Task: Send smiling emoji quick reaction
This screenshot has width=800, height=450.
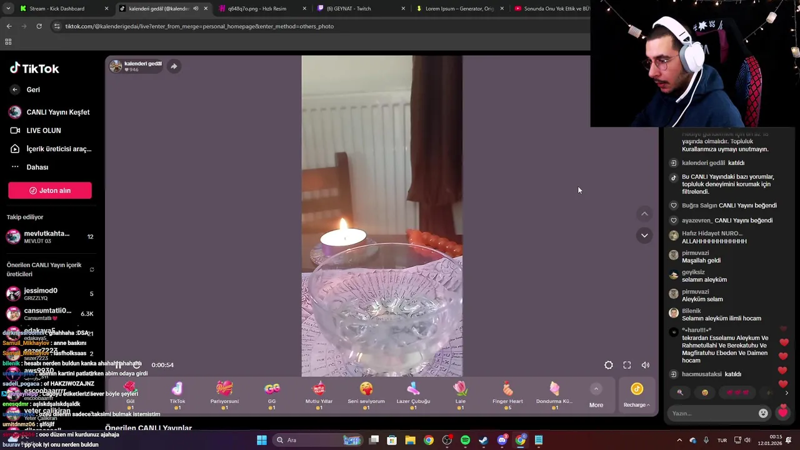Action: (x=705, y=392)
